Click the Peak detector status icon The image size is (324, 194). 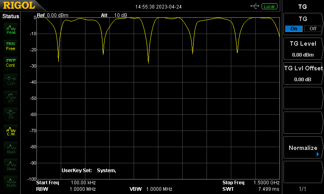point(11,29)
